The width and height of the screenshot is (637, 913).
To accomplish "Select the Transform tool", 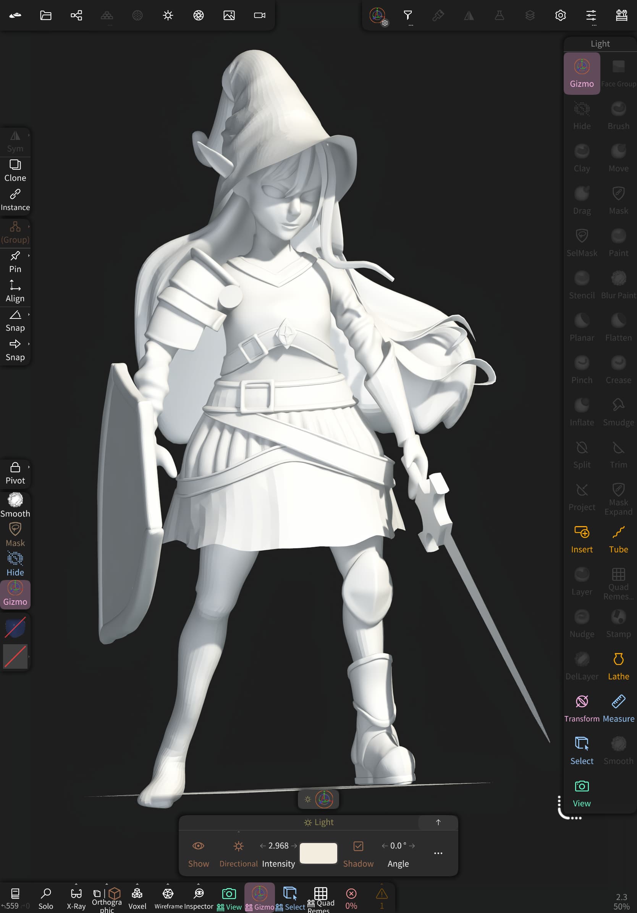I will coord(582,708).
